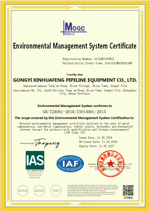Click the Sales address line
Image resolution: width=150 pixels, height=211 pixels.
click(75, 92)
